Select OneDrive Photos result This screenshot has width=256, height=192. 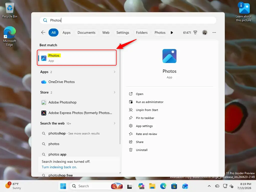tap(77, 82)
